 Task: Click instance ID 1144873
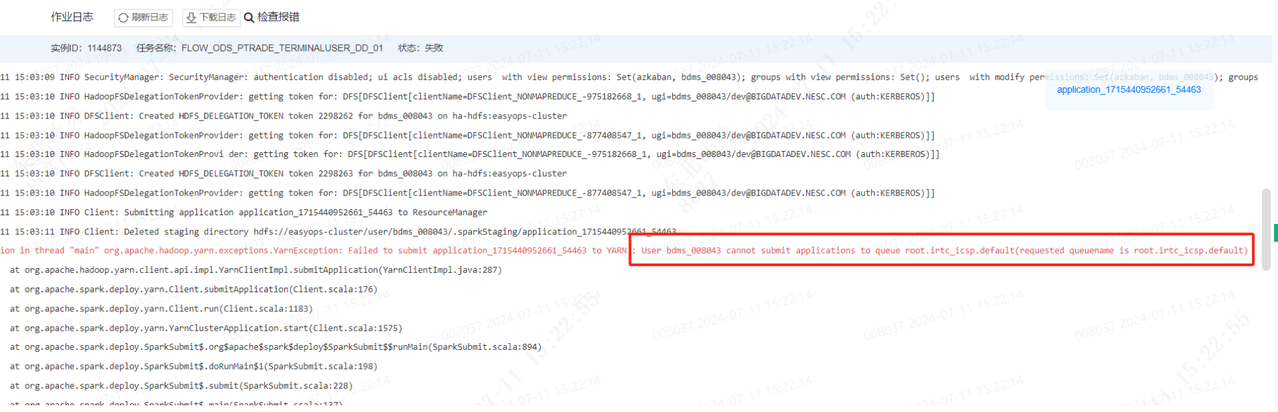click(104, 48)
